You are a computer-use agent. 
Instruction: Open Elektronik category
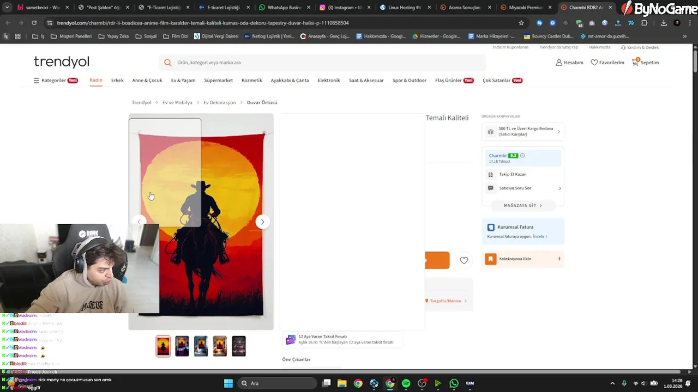click(329, 81)
